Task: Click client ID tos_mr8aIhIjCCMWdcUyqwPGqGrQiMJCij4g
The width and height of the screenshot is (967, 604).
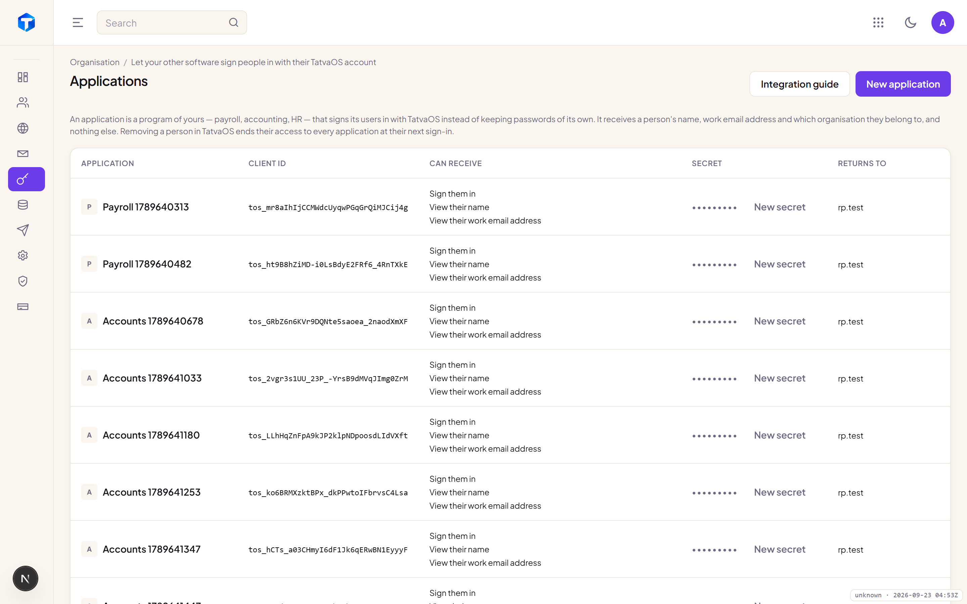Action: (x=328, y=207)
